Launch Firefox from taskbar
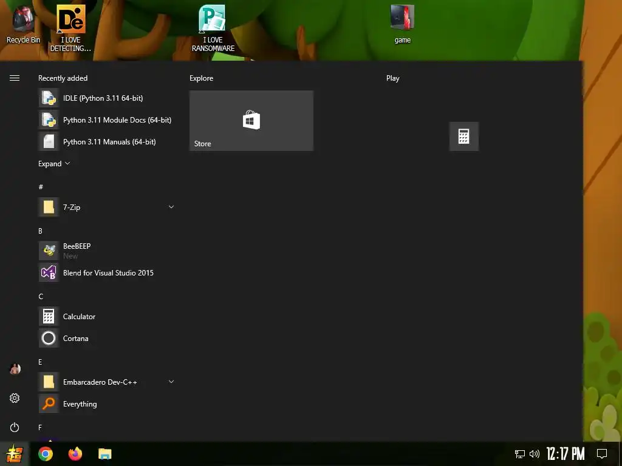 pyautogui.click(x=75, y=454)
